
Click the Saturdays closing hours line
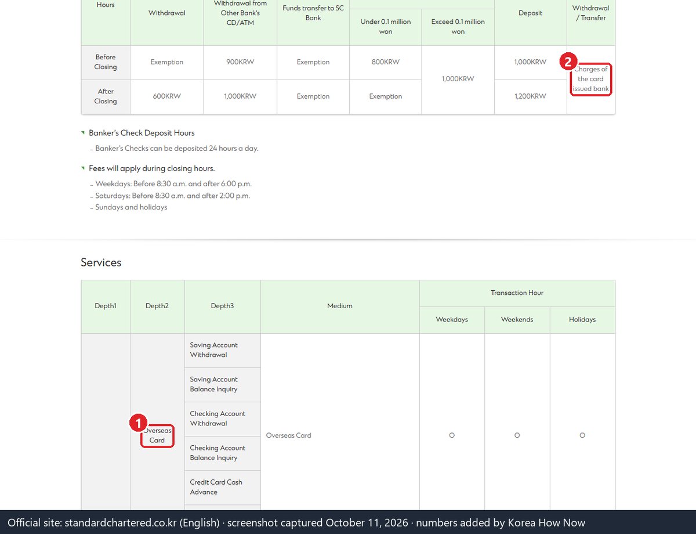coord(173,196)
